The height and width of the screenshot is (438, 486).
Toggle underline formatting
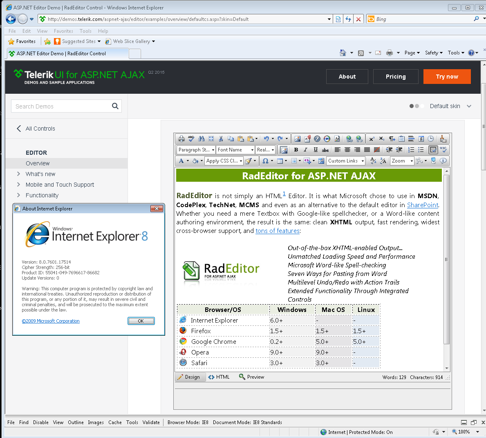316,150
